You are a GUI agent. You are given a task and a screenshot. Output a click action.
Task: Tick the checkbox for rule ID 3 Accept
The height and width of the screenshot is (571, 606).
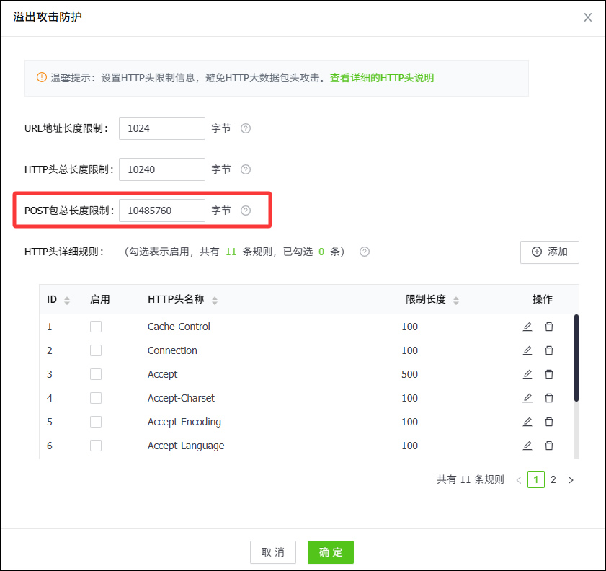point(96,374)
